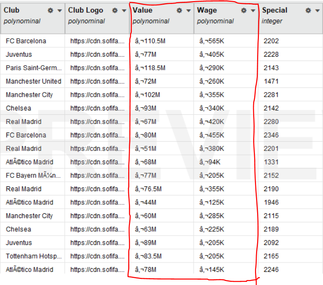Image resolution: width=323 pixels, height=285 pixels.
Task: Expand the Special column dropdown arrow
Action: click(317, 11)
